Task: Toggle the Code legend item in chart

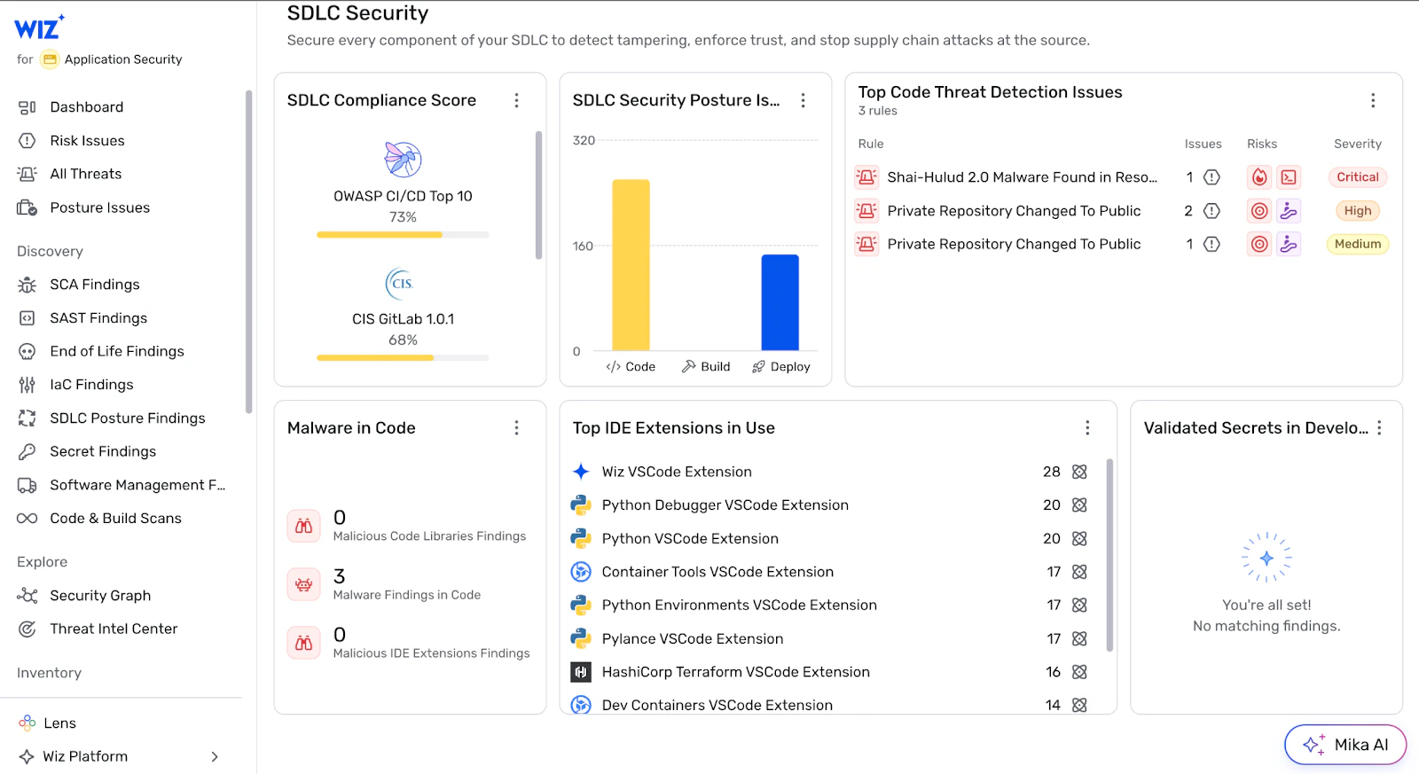Action: coord(631,367)
